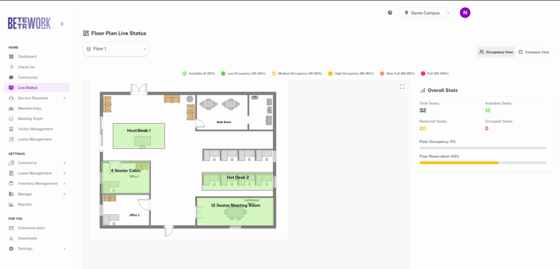
Task: Click the fullscreen icon on floor plan
Action: click(x=402, y=86)
